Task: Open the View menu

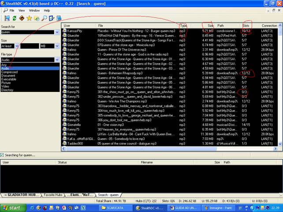Action: tap(22, 11)
